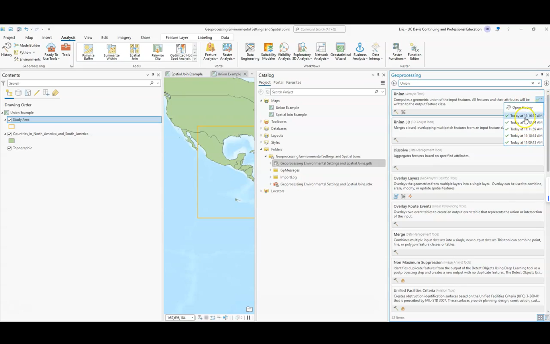
Task: Open the Catalog pane hamburger menu
Action: tap(382, 83)
